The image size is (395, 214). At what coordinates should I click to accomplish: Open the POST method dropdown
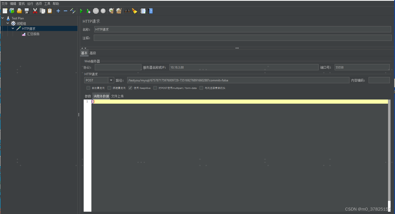point(111,80)
